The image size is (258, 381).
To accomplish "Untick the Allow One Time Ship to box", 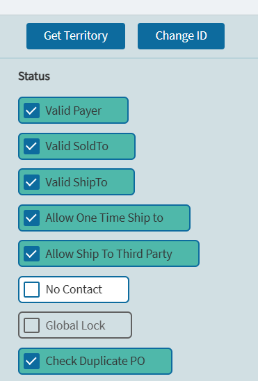I will click(x=31, y=218).
